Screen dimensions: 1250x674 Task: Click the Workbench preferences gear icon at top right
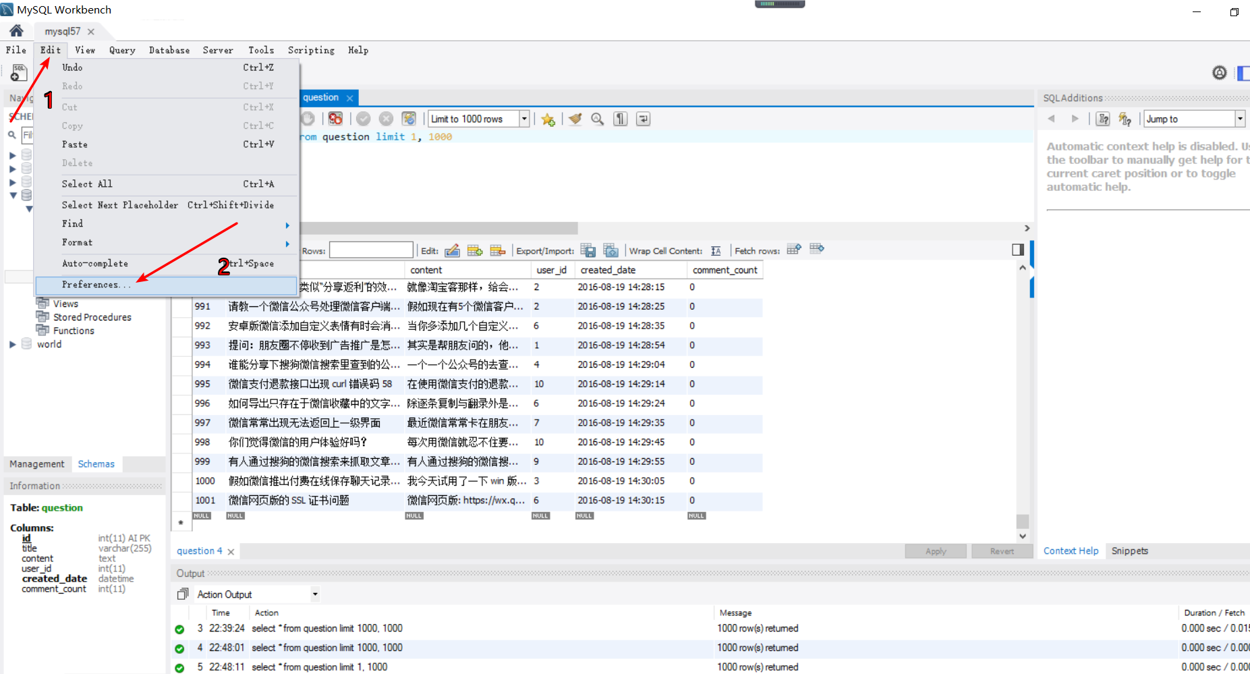(x=1220, y=73)
